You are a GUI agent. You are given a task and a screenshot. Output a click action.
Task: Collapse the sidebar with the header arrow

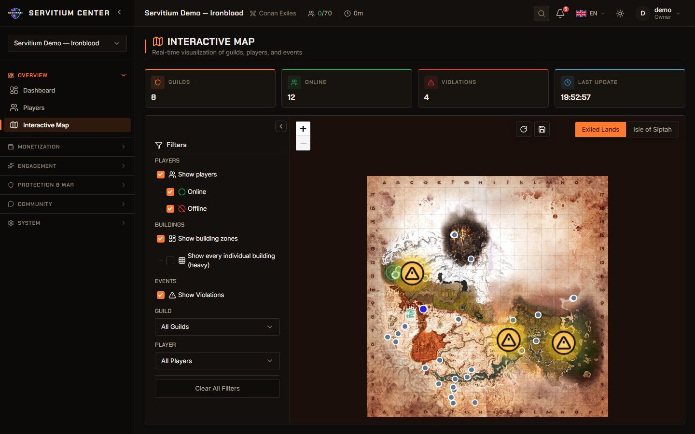click(x=119, y=13)
